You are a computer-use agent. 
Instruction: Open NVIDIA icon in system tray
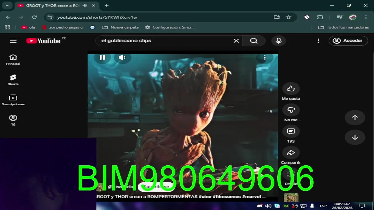point(286,206)
